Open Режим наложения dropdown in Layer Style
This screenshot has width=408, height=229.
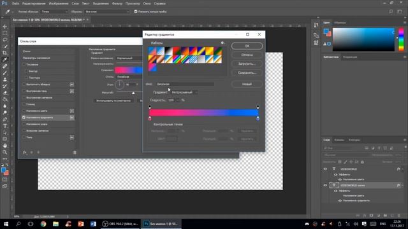point(129,58)
